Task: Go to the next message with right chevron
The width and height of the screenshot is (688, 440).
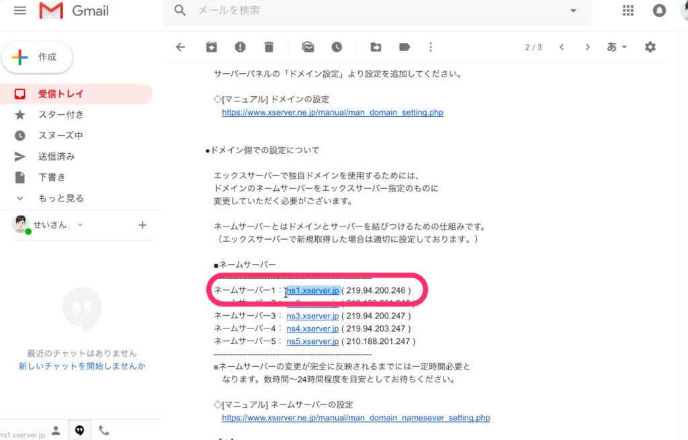Action: tap(587, 47)
